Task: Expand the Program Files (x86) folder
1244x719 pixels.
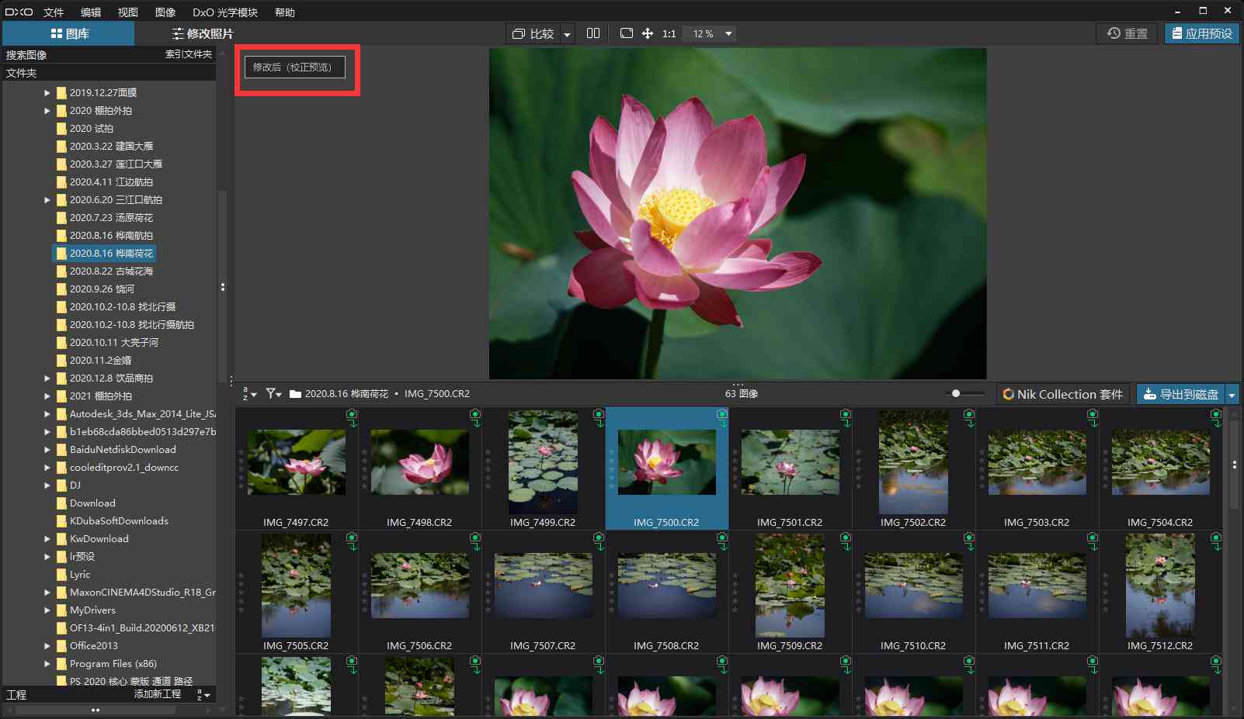Action: [x=47, y=664]
